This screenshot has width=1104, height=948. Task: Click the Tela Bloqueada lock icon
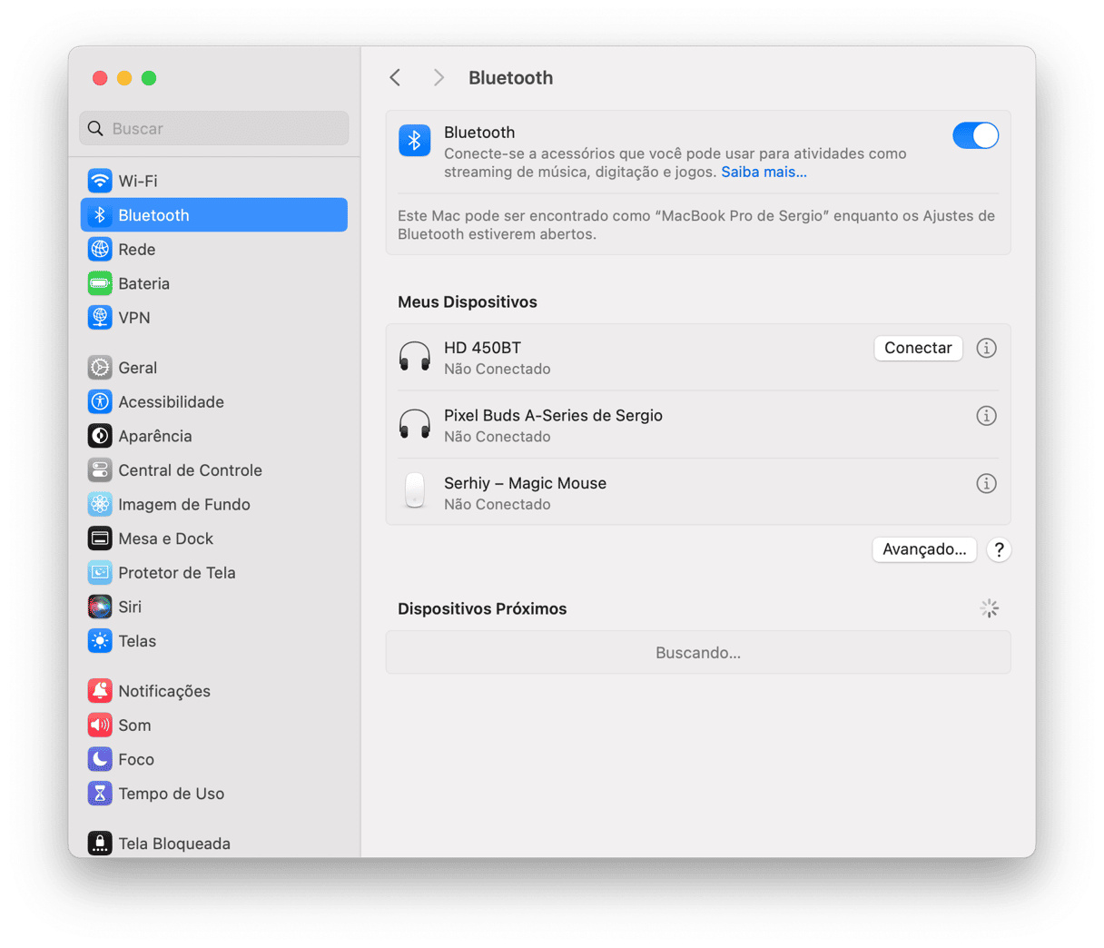pyautogui.click(x=100, y=844)
